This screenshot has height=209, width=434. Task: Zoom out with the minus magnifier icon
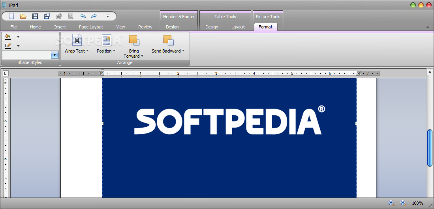403,203
